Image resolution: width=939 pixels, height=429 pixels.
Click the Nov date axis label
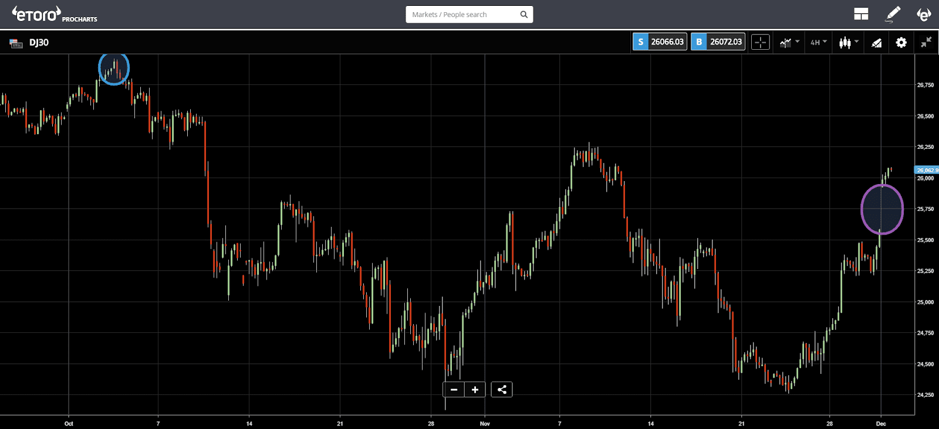click(485, 423)
